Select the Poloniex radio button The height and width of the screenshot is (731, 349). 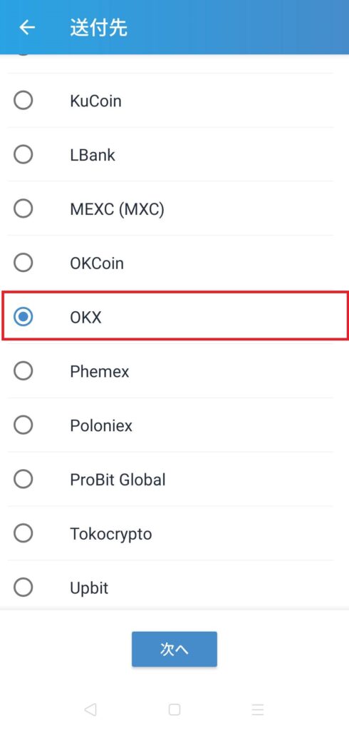(x=24, y=425)
